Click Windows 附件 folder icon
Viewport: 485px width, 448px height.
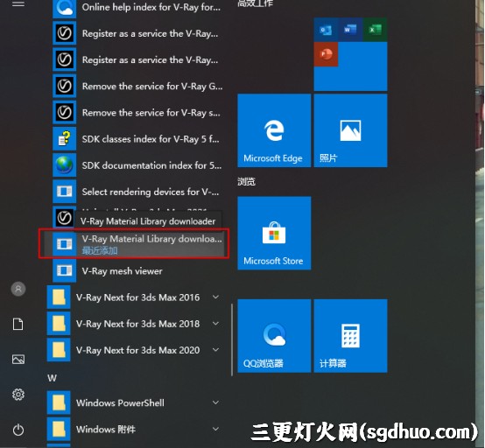tap(59, 429)
